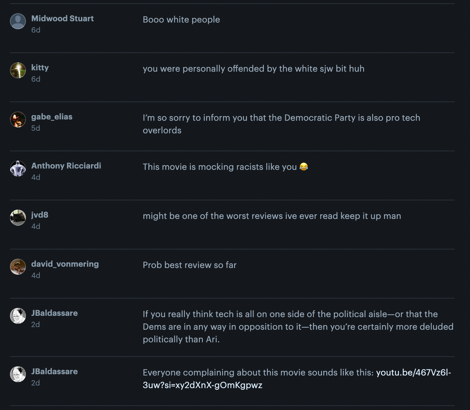The image size is (470, 410).
Task: Open Anthony Ricciardi's avatar
Action: click(x=18, y=169)
